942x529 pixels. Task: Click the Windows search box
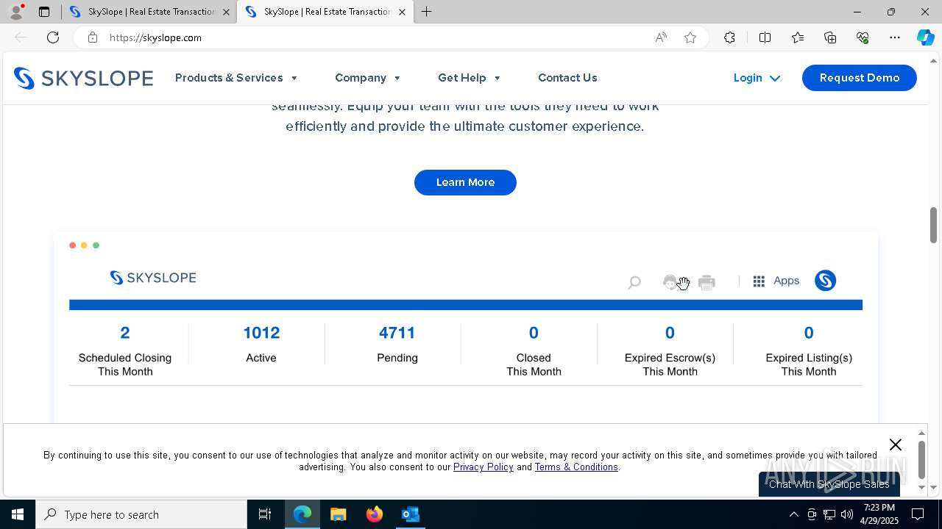pos(141,514)
